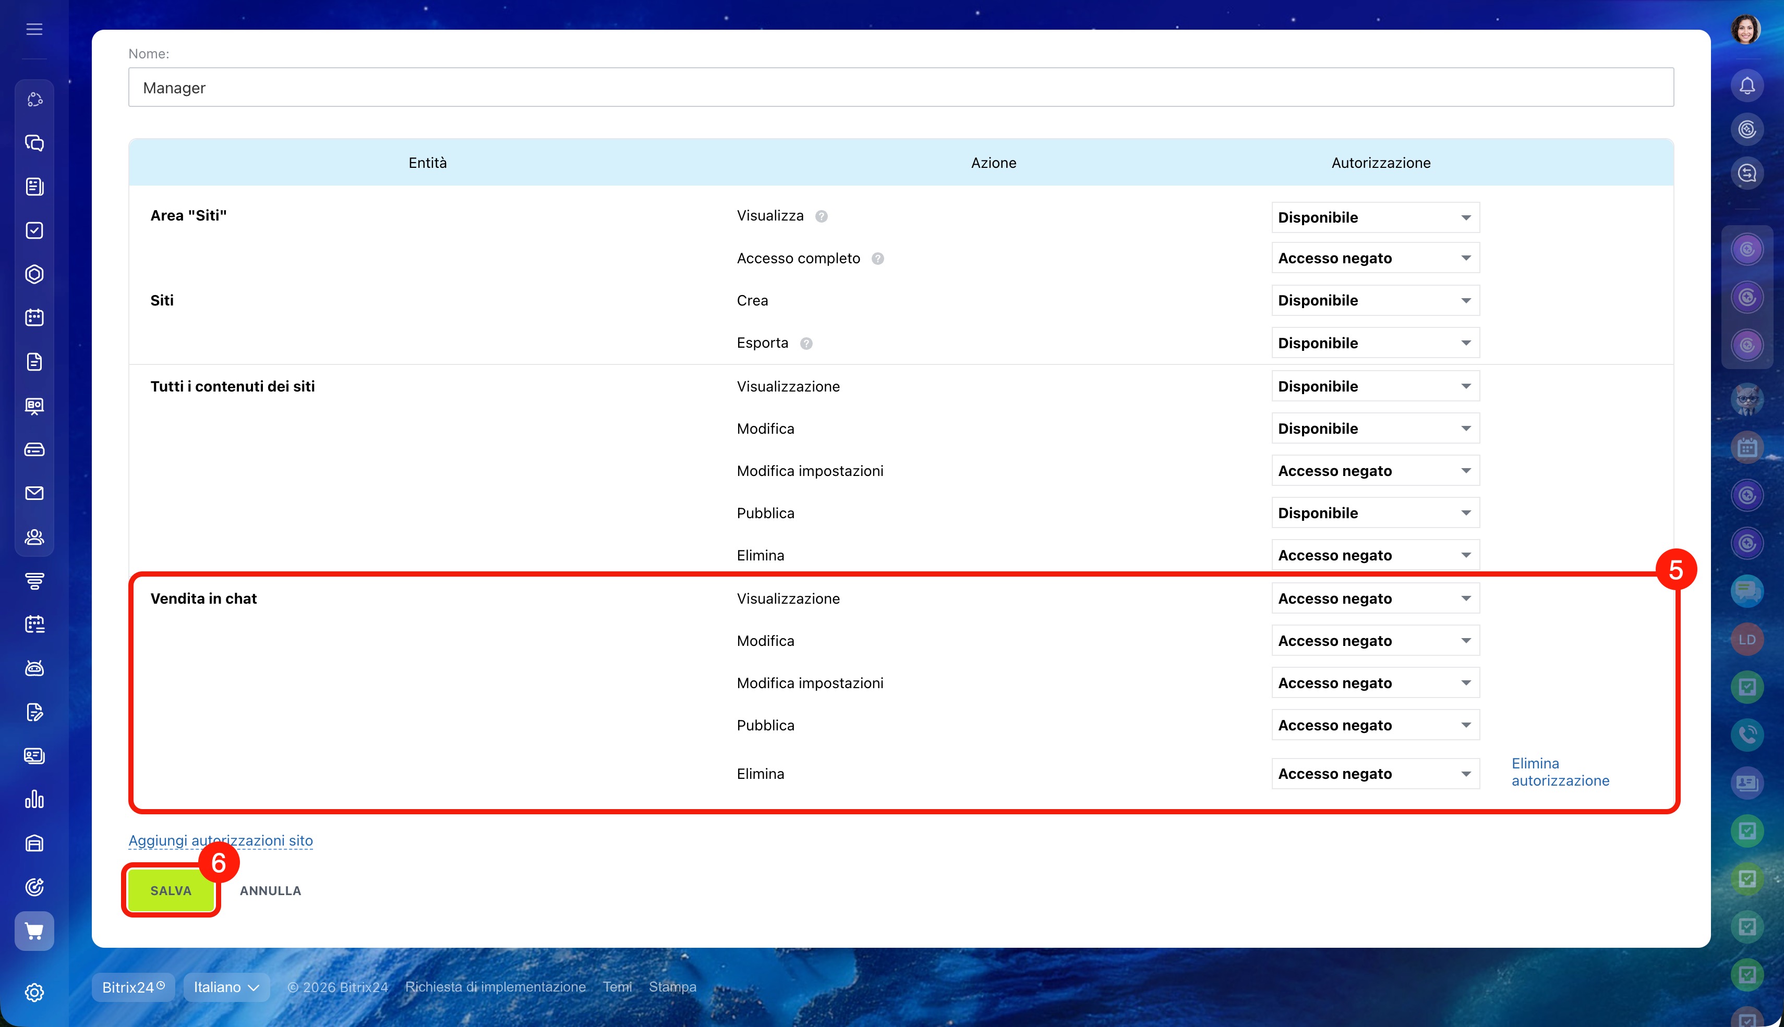The height and width of the screenshot is (1027, 1784).
Task: Open the Messenger chats icon in sidebar
Action: 34,143
